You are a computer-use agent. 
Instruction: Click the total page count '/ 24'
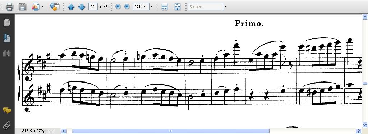tap(104, 6)
